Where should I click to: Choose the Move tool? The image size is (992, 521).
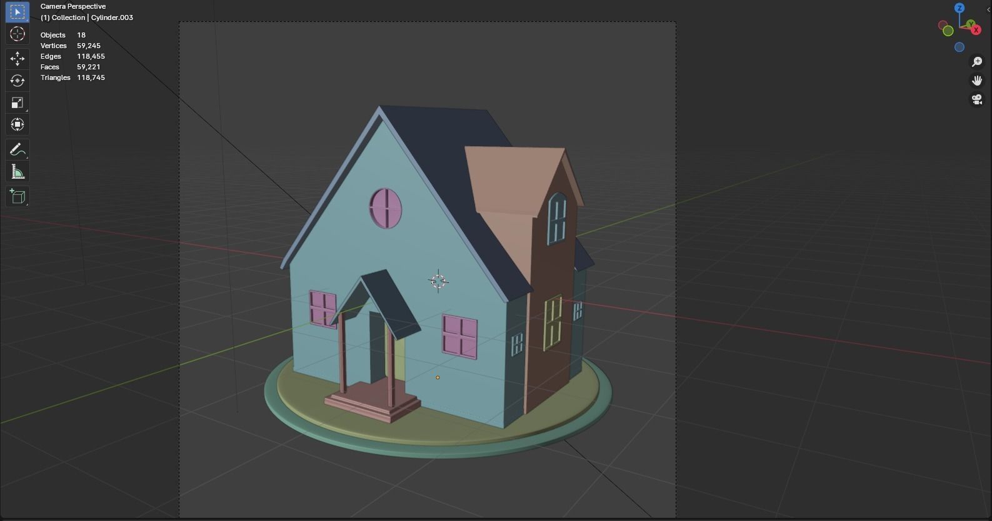[x=17, y=59]
